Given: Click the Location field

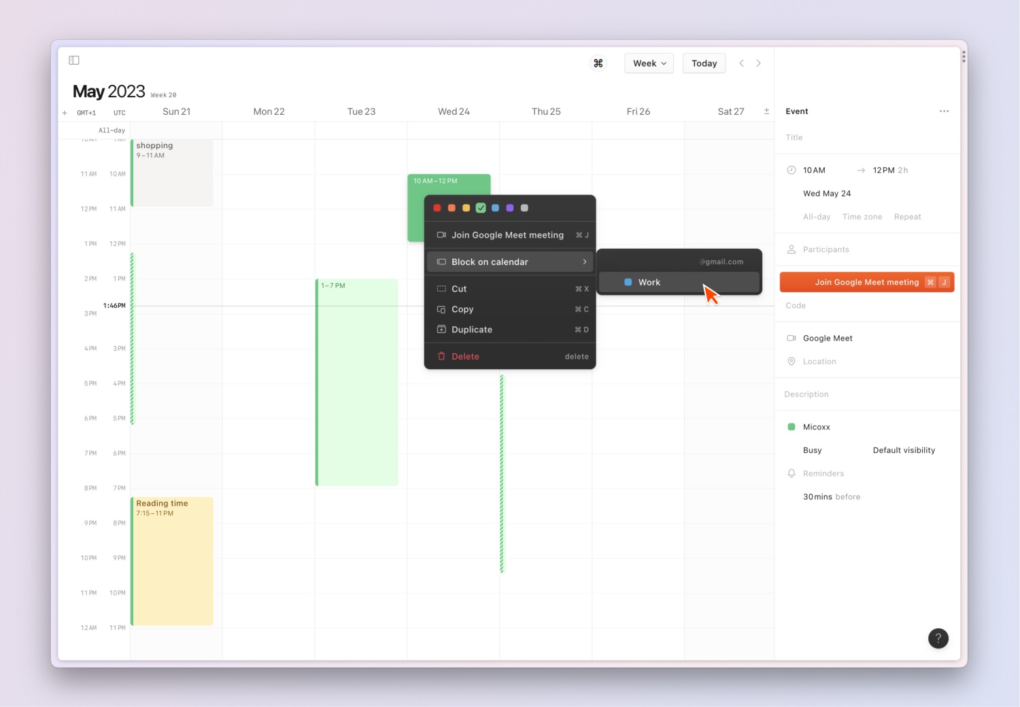Looking at the screenshot, I should (x=819, y=362).
